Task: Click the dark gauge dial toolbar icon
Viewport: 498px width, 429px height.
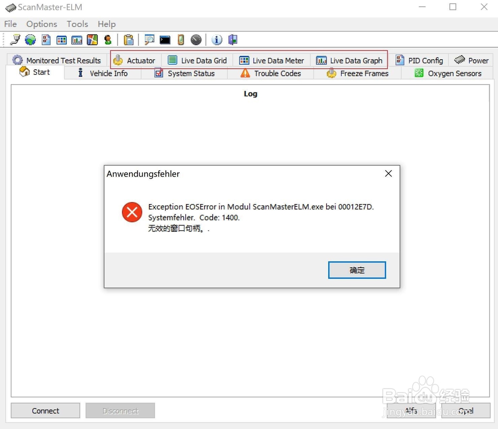Action: (196, 40)
